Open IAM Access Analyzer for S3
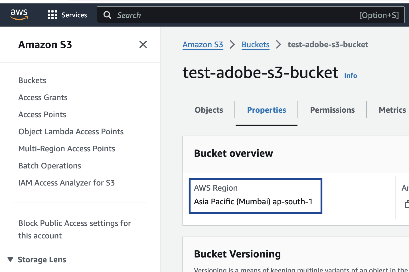Viewport: 409px width, 272px height. (x=66, y=183)
